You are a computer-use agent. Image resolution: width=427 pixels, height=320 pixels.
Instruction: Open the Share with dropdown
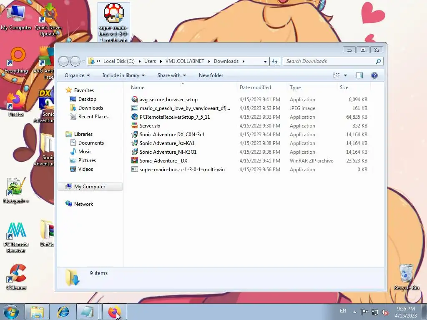coord(171,75)
